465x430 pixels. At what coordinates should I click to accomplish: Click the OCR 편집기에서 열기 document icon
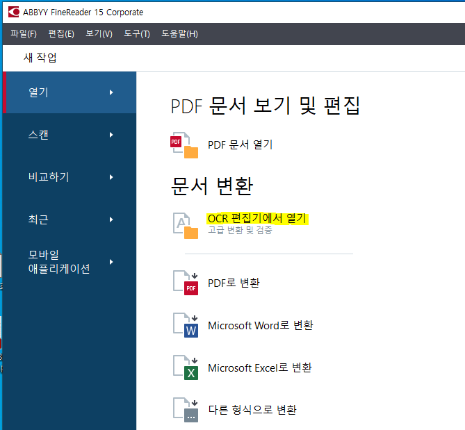tap(186, 226)
